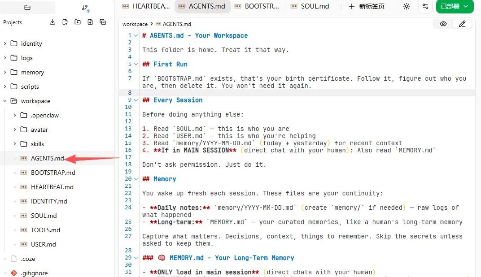The height and width of the screenshot is (277, 481).
Task: Fold the MEMORY.md section at line 29
Action: [x=136, y=258]
